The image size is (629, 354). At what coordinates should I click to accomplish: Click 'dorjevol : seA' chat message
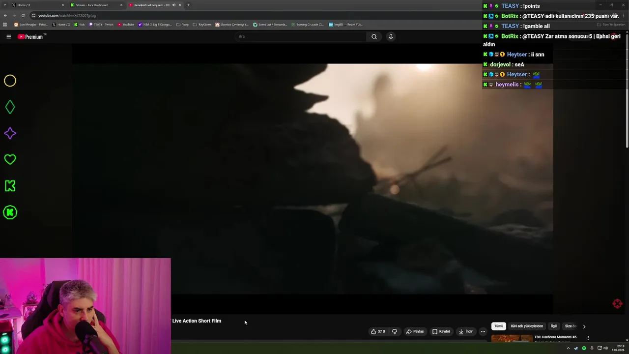point(507,64)
